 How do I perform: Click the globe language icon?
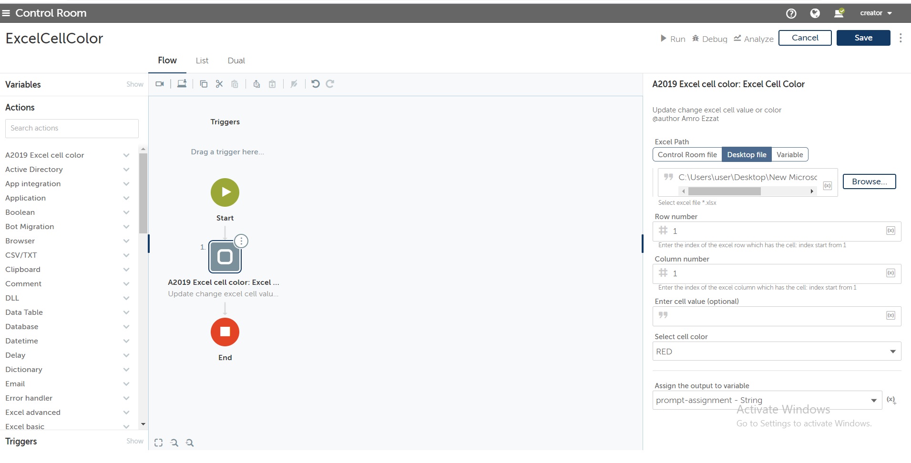pos(815,13)
